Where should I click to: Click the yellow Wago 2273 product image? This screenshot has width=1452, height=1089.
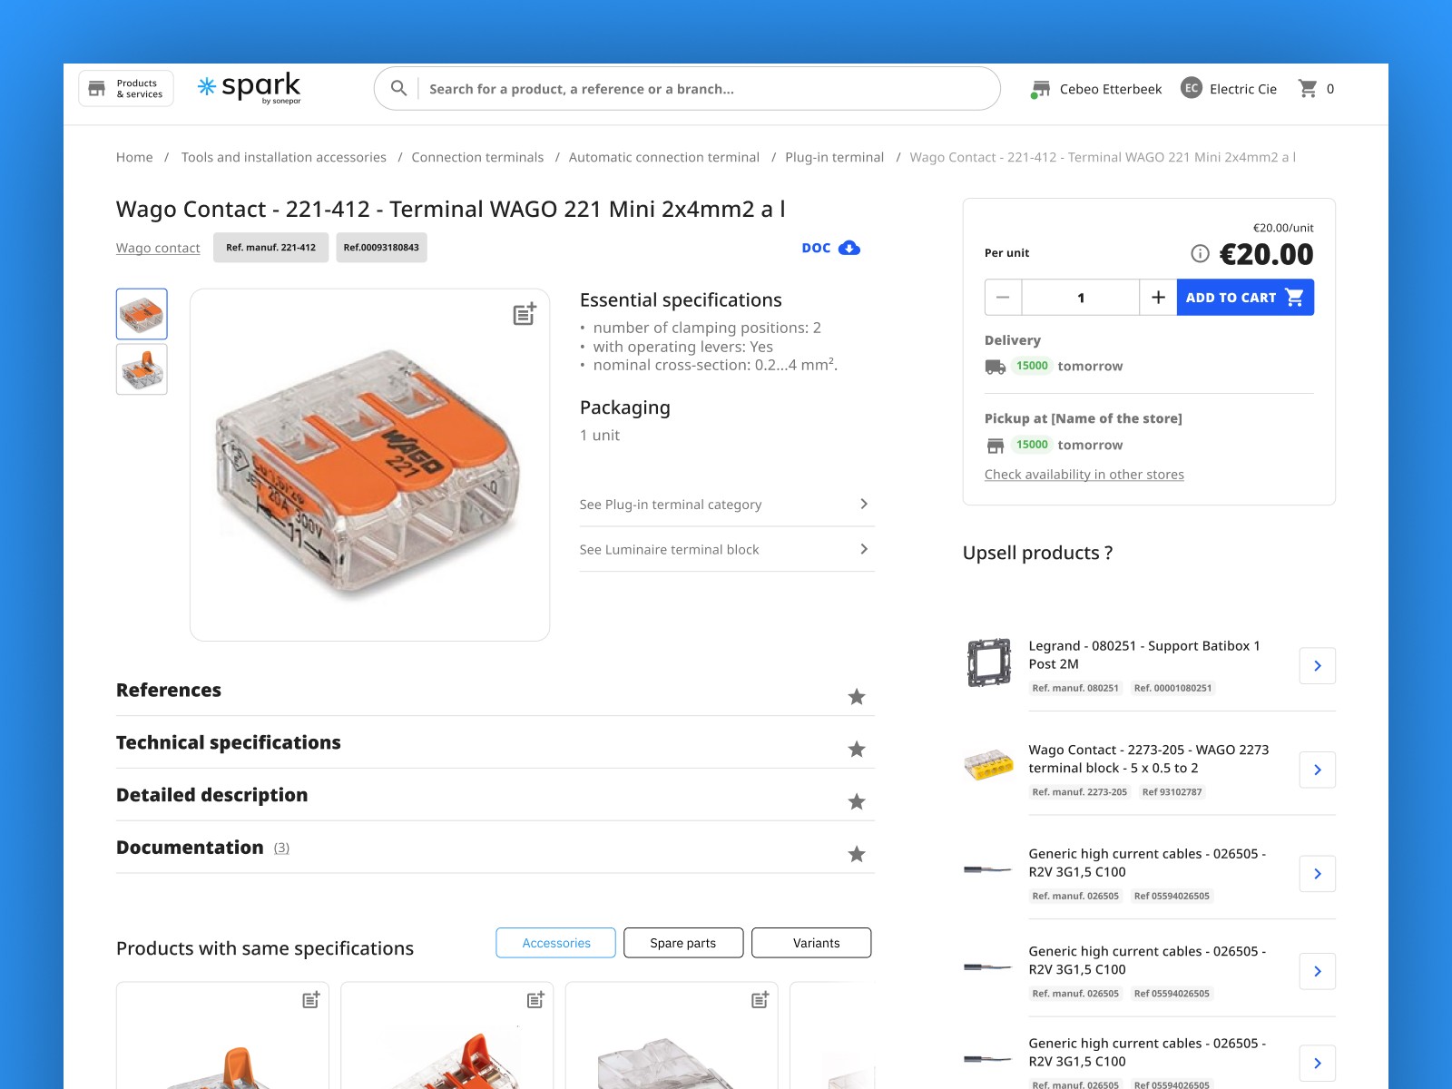click(988, 765)
